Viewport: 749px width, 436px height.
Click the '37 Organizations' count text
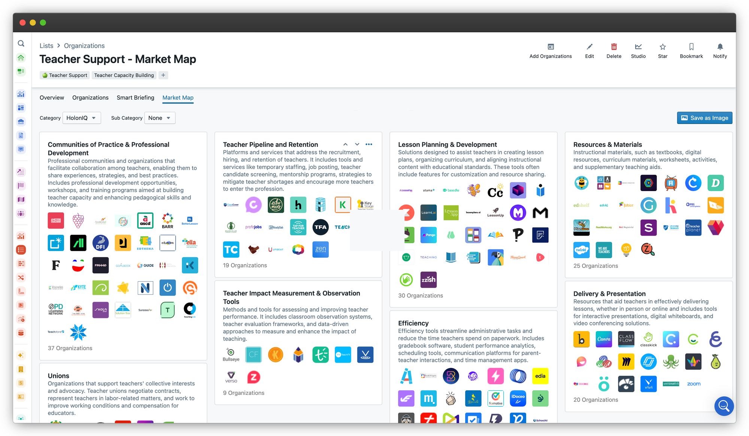pos(70,348)
